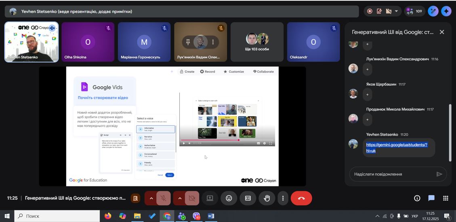Click the 'Надіслати повідомлення' message field
456x222 pixels.
391,174
